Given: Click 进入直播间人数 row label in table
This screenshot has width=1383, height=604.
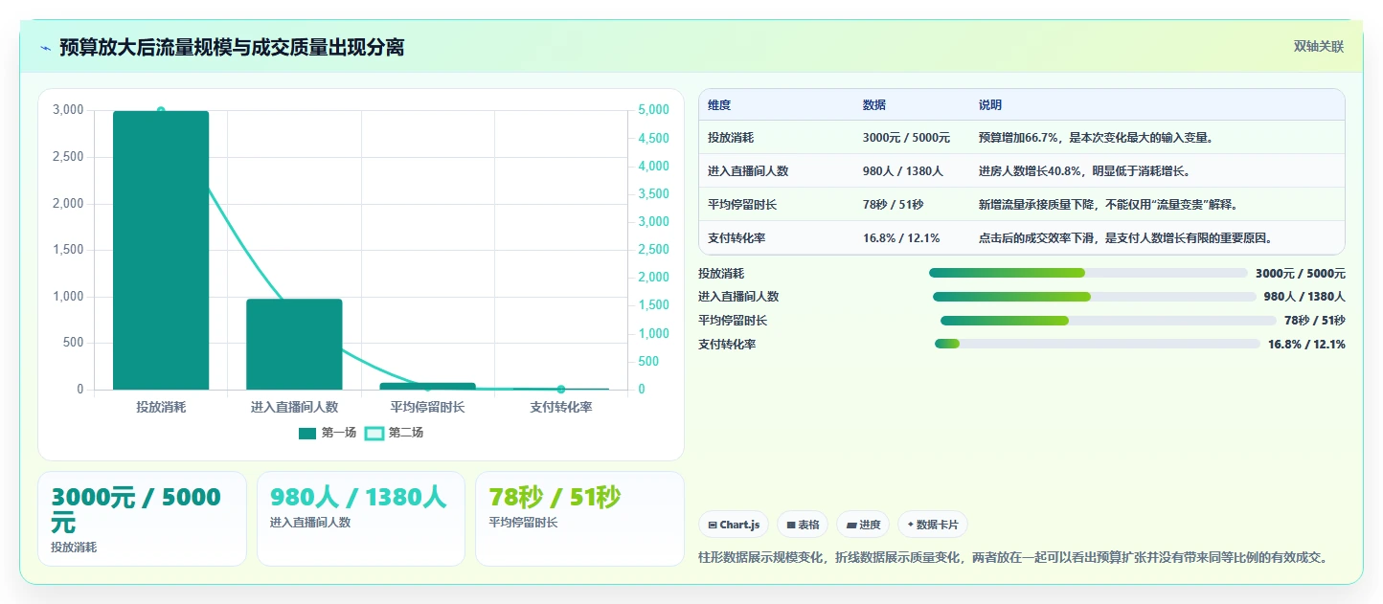Looking at the screenshot, I should (x=748, y=171).
